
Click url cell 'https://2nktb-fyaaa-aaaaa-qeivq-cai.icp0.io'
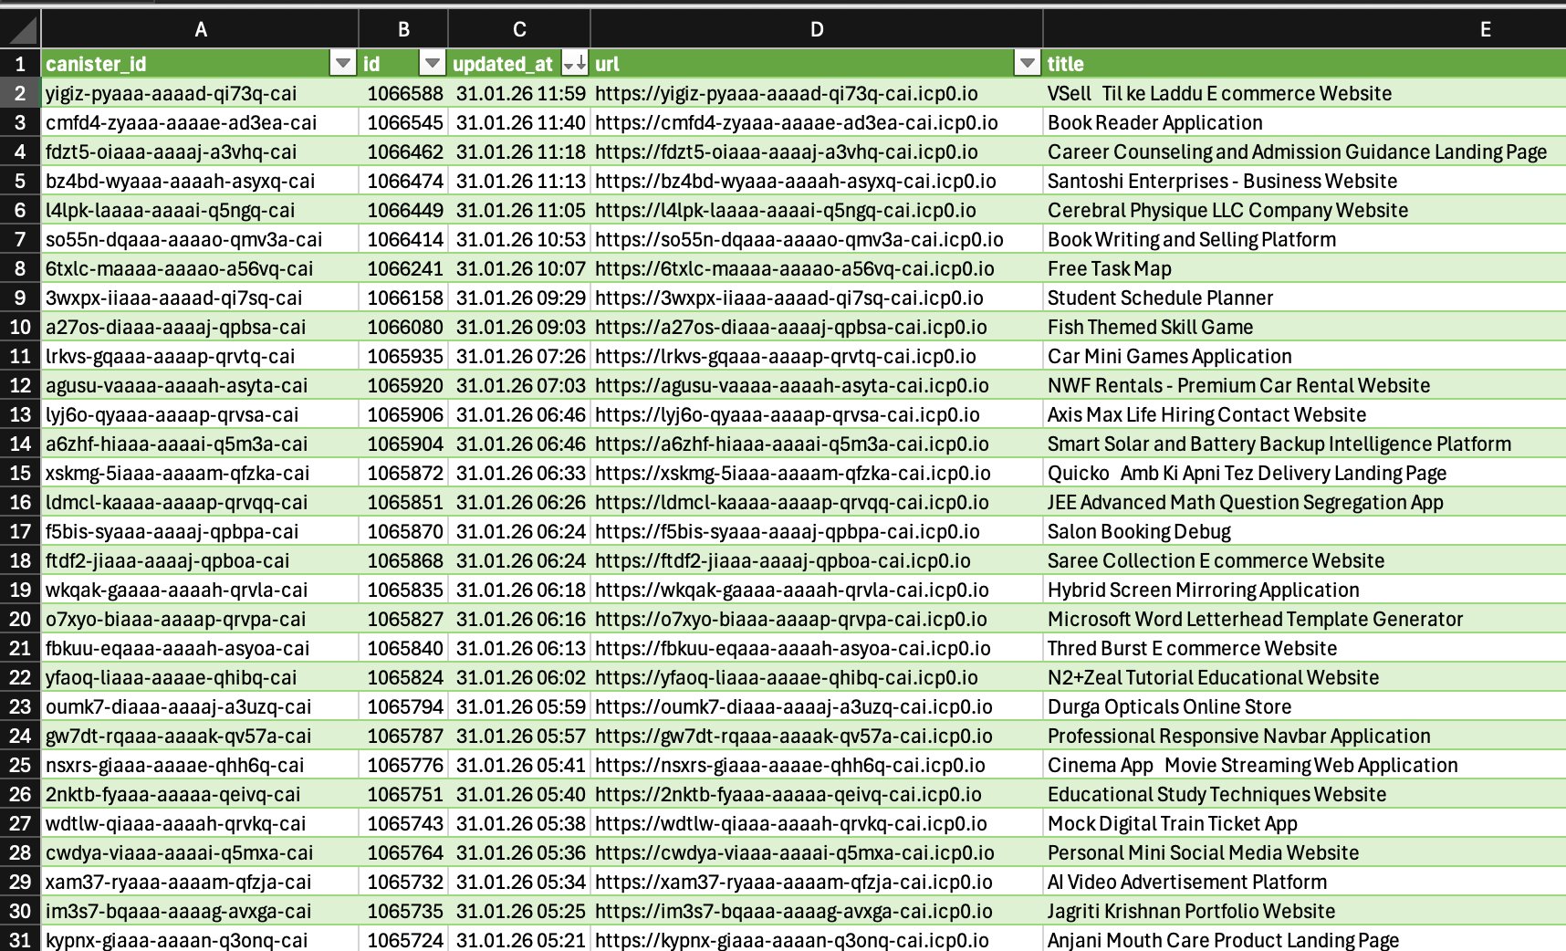[817, 794]
